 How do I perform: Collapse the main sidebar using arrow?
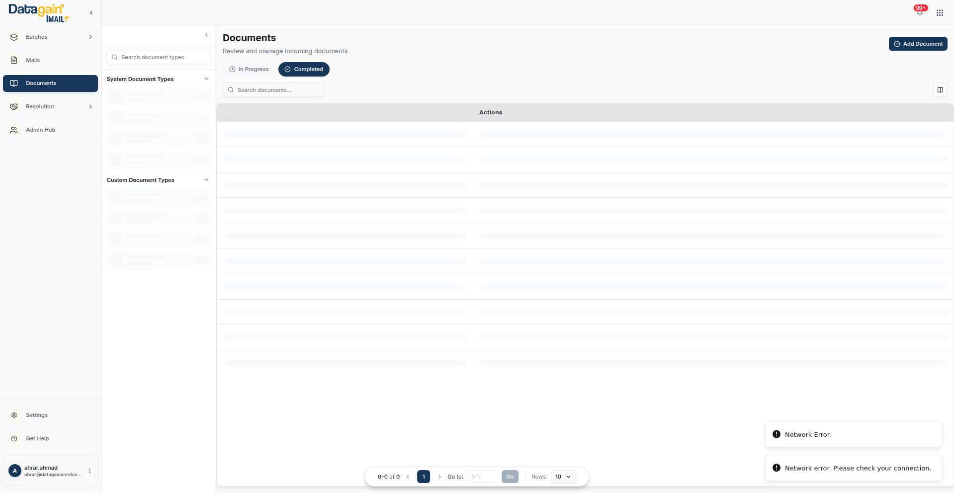[91, 13]
